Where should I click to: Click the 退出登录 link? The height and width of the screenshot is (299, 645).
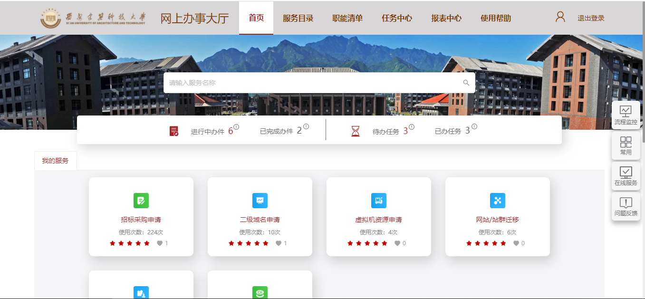point(591,18)
